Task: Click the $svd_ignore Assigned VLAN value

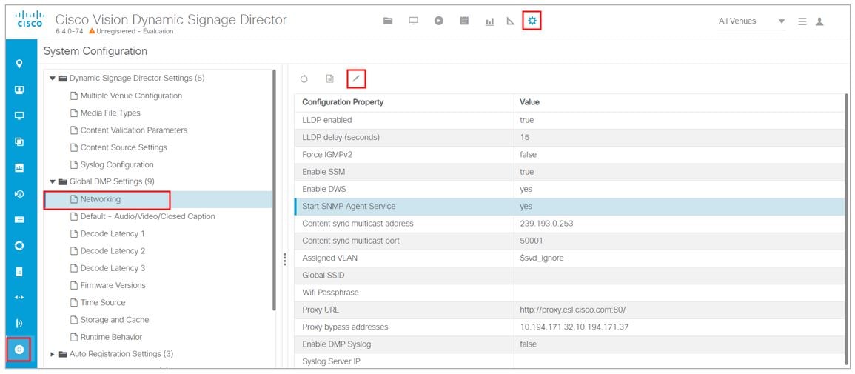Action: (542, 258)
